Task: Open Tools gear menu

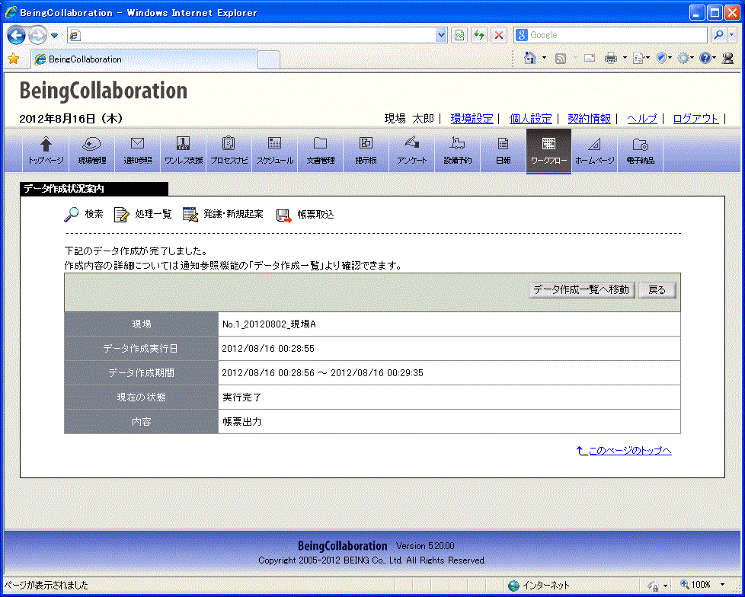Action: [686, 59]
